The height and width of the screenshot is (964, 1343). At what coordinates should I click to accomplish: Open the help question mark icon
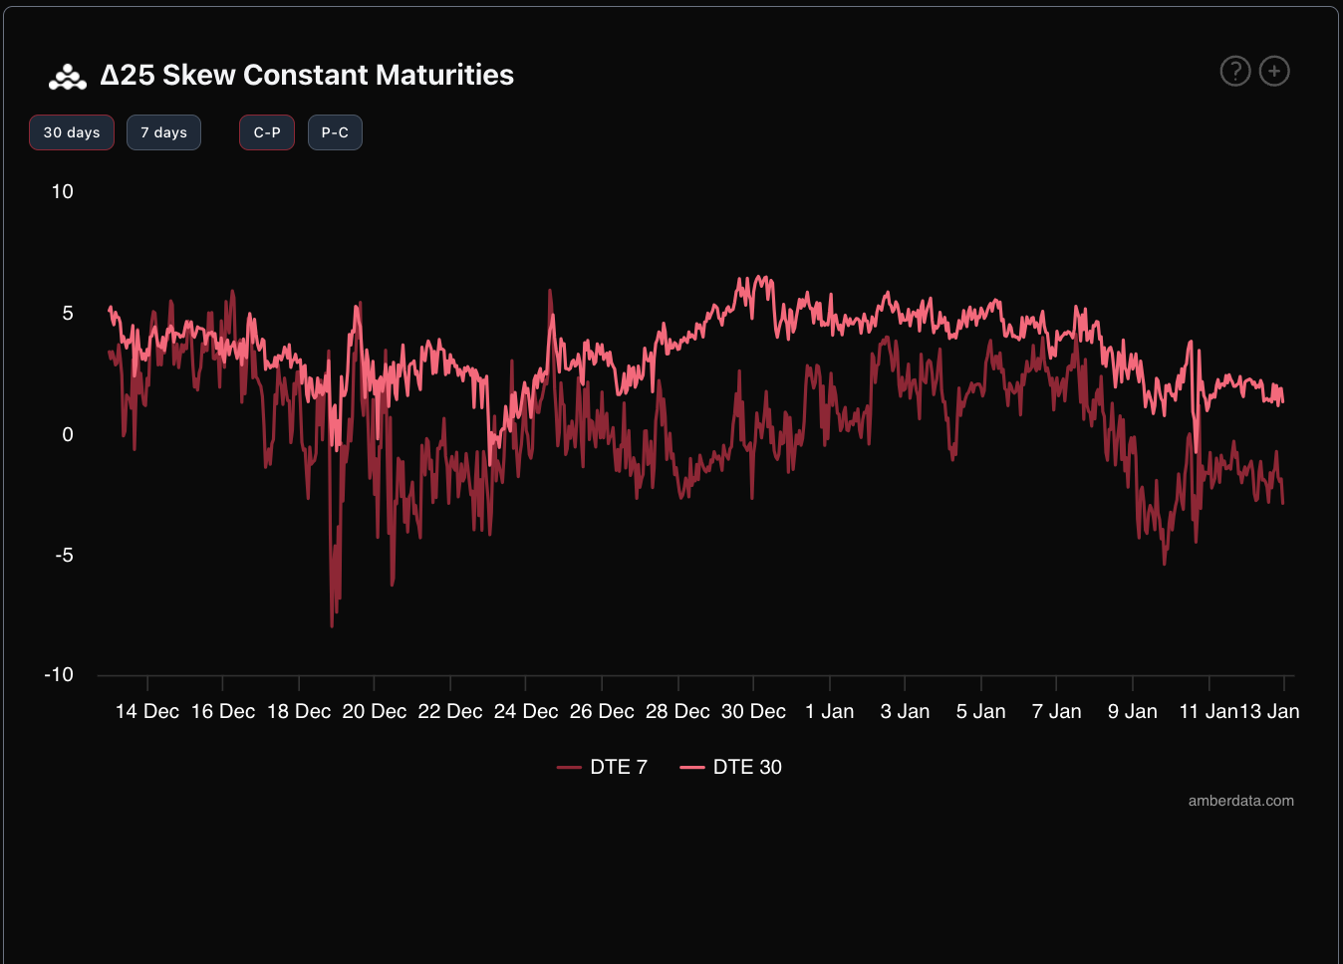pyautogui.click(x=1235, y=71)
